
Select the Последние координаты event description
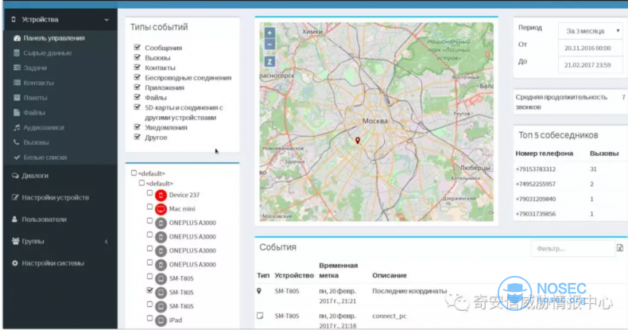click(x=409, y=291)
